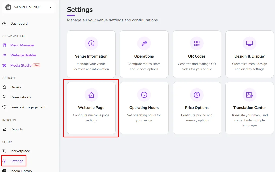Click the Operations wrench icon

[x=144, y=43]
